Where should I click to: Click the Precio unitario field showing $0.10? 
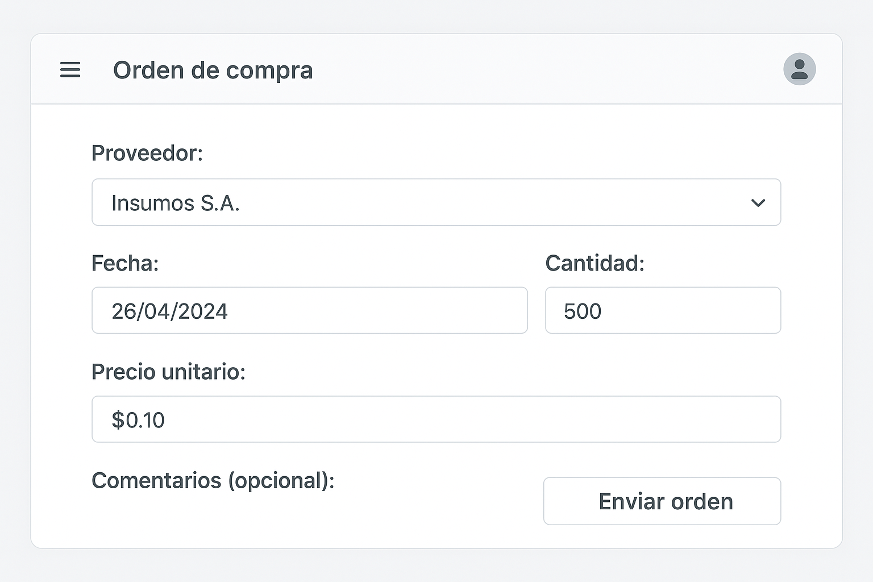click(436, 419)
